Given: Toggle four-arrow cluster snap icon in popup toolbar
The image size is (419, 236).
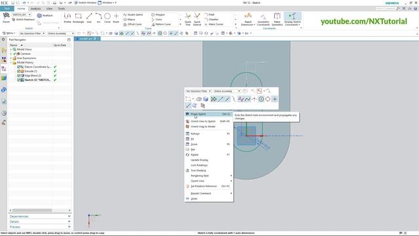Looking at the screenshot, I should [x=213, y=99].
